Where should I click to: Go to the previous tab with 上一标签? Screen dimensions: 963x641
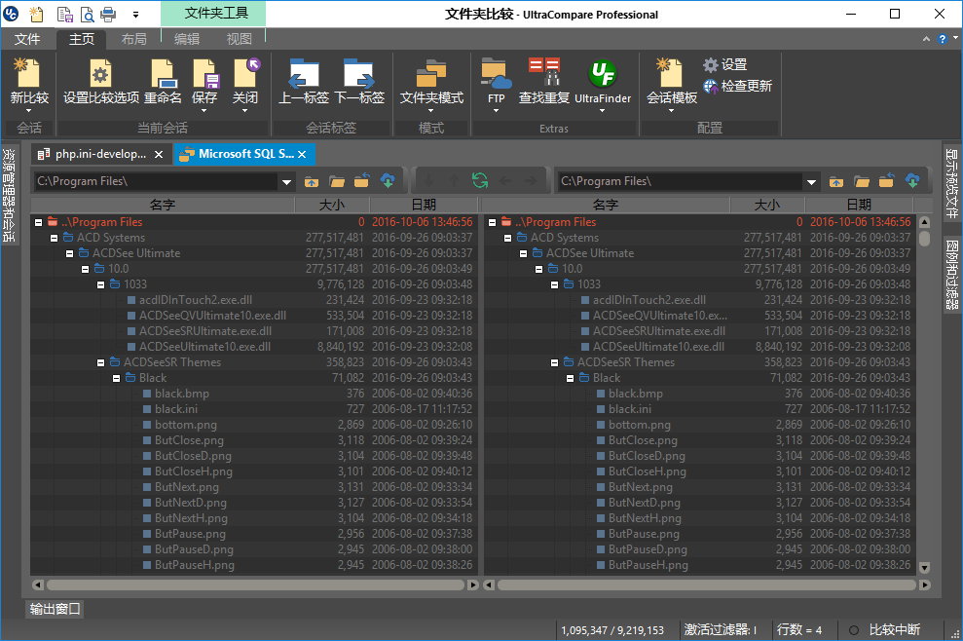[304, 83]
